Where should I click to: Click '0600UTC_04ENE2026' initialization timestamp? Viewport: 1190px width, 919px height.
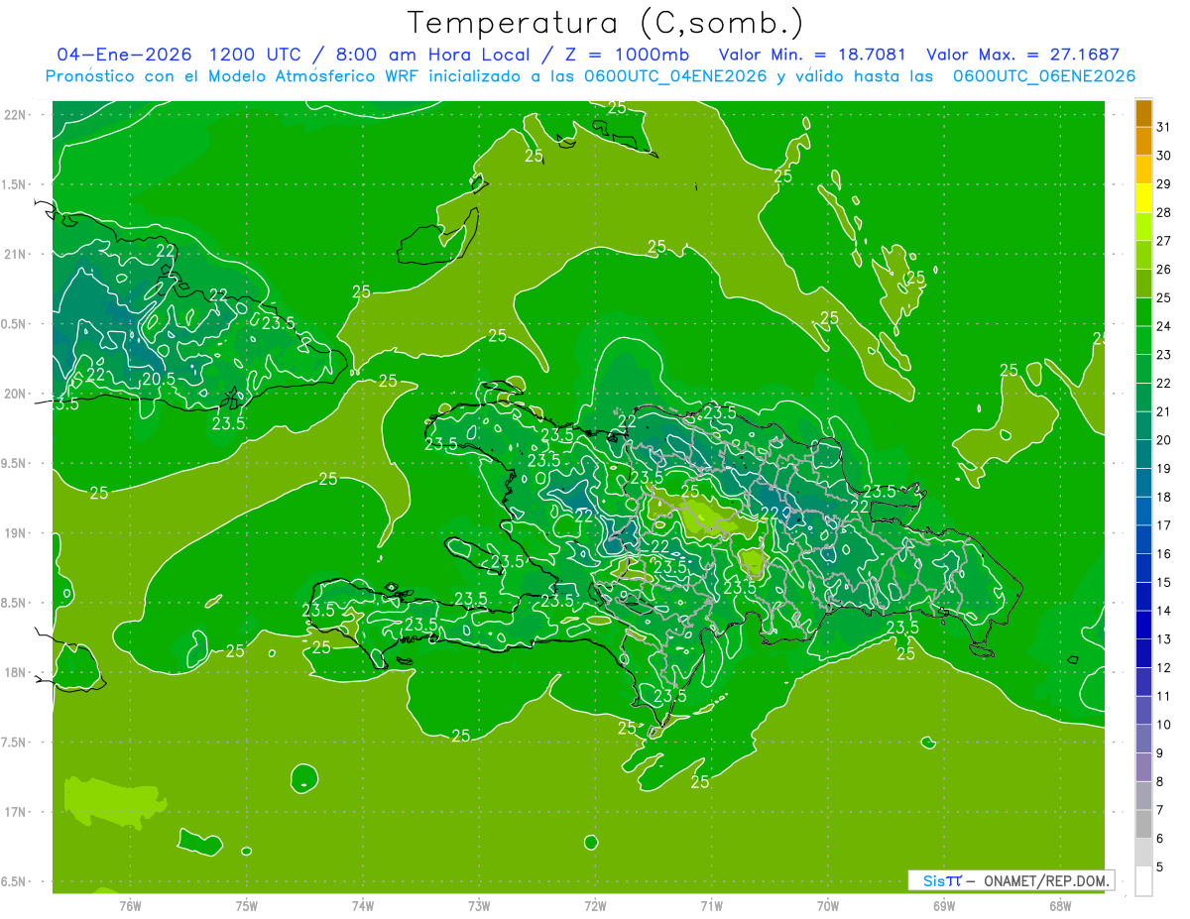pos(673,76)
